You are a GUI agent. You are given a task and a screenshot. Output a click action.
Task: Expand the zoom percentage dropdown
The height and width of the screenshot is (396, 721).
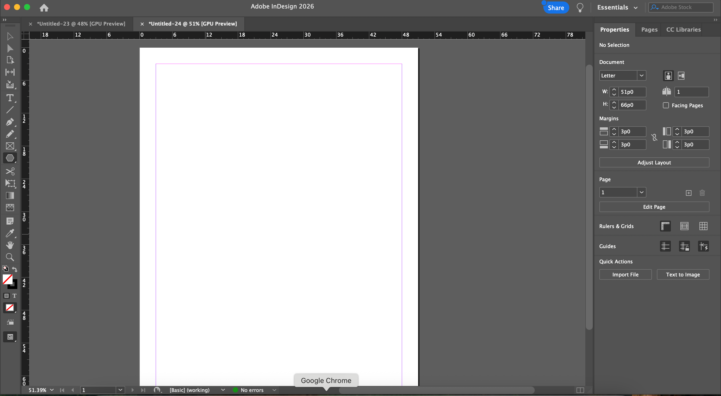pyautogui.click(x=52, y=390)
